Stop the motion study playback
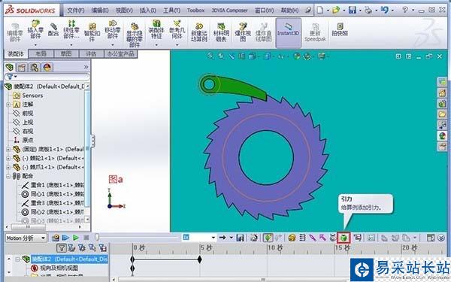The height and width of the screenshot is (282, 451). 86,238
